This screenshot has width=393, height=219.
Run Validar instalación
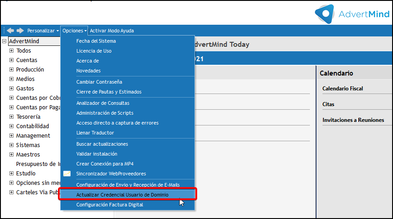point(128,154)
